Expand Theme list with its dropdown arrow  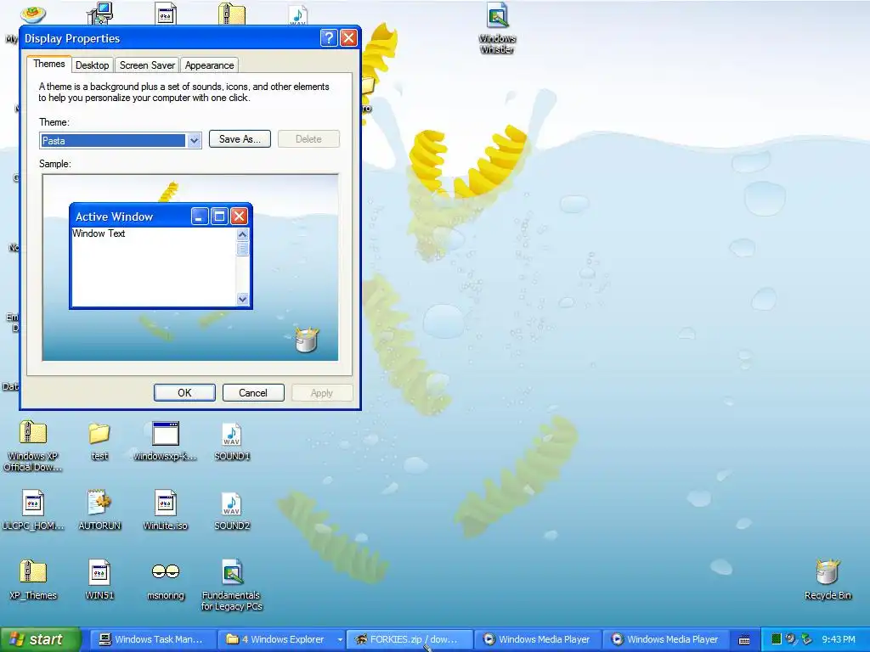(x=194, y=140)
